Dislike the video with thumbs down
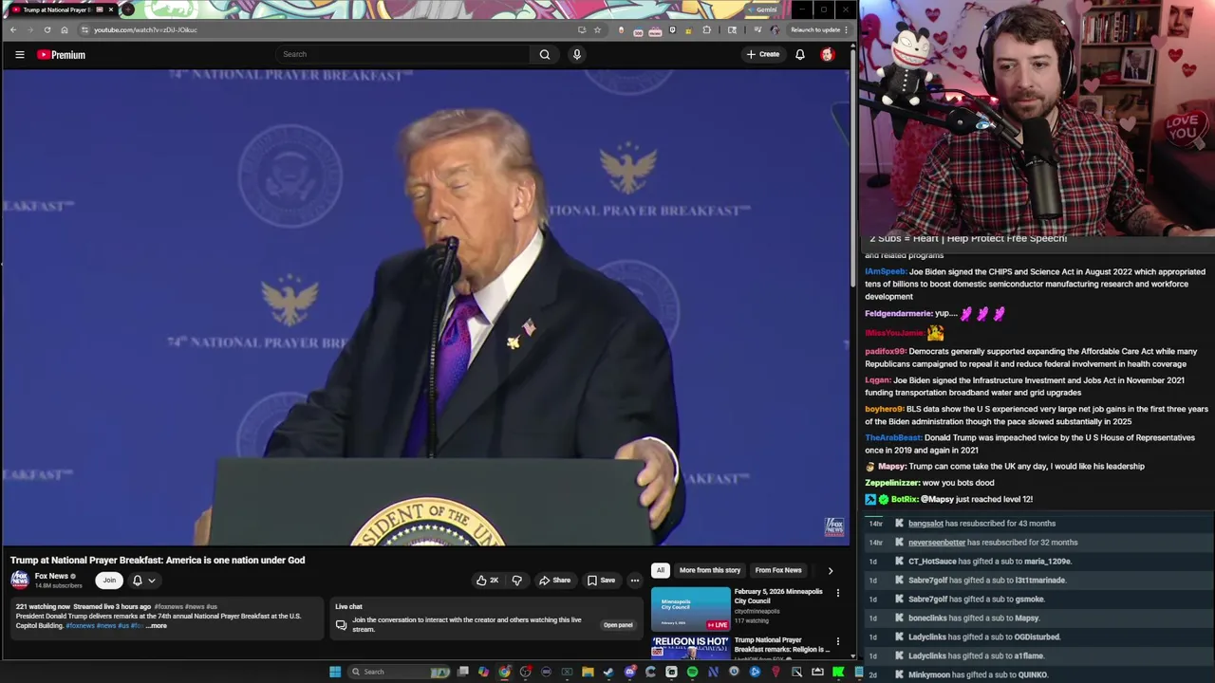Image resolution: width=1215 pixels, height=683 pixels. pyautogui.click(x=517, y=580)
